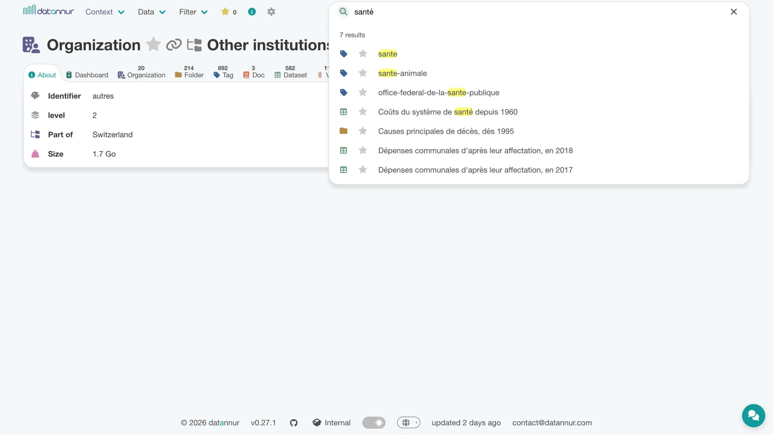Click the search magnifier icon
The image size is (773, 435).
[x=343, y=12]
